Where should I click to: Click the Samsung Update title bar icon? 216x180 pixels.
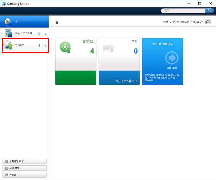3,4
